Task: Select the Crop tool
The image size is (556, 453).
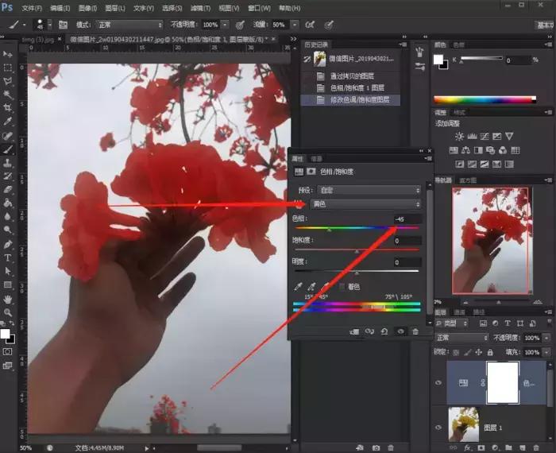Action: pyautogui.click(x=7, y=108)
